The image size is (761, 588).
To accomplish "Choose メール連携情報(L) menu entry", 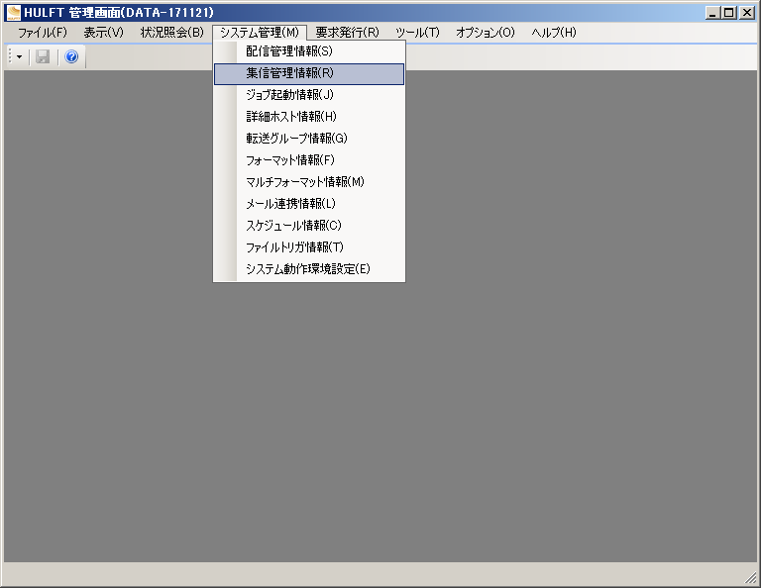I will click(x=309, y=204).
